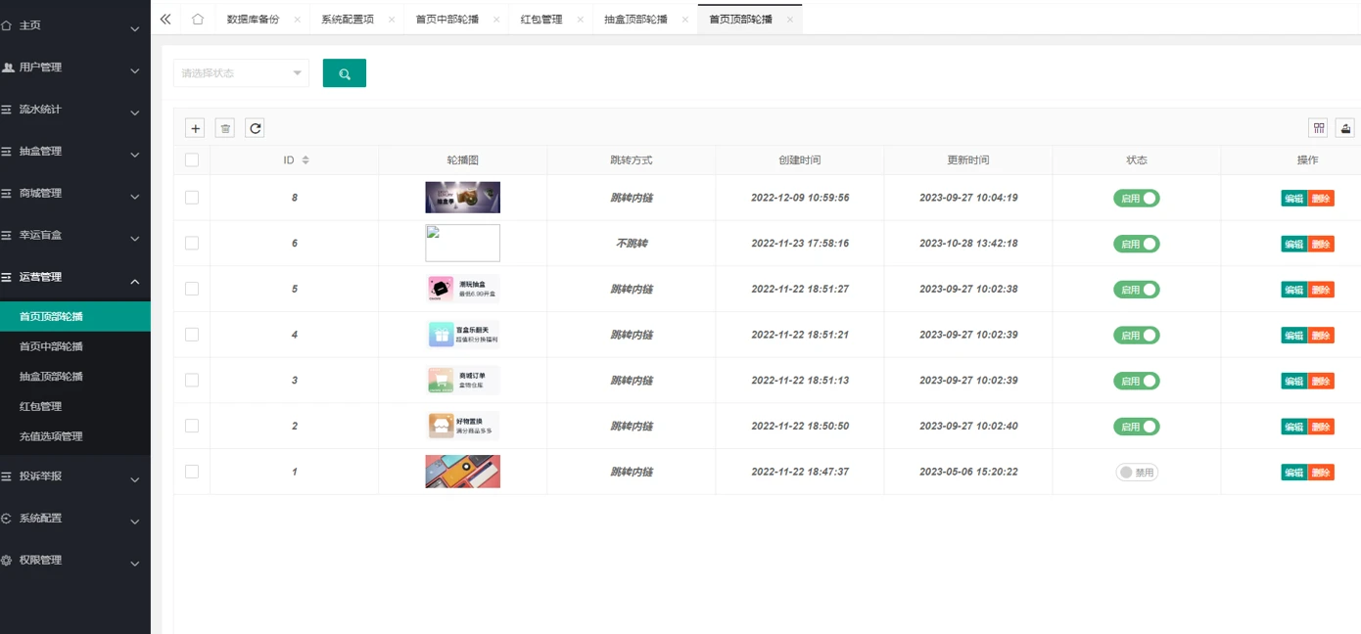Image resolution: width=1361 pixels, height=634 pixels.
Task: Enable the status switch for ID 1
Action: (1136, 473)
